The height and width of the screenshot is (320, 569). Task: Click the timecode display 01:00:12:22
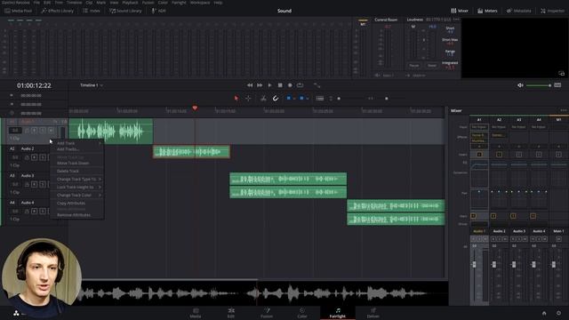coord(34,85)
